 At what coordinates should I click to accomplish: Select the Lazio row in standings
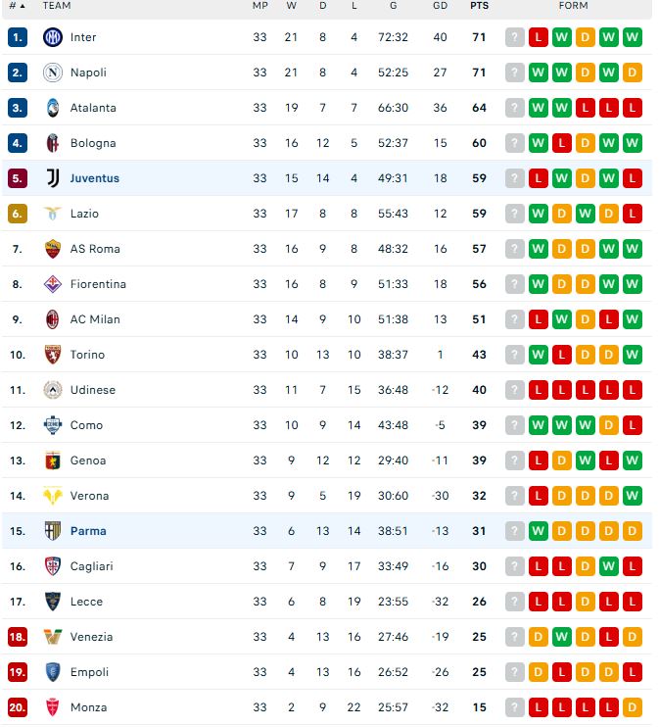327,214
